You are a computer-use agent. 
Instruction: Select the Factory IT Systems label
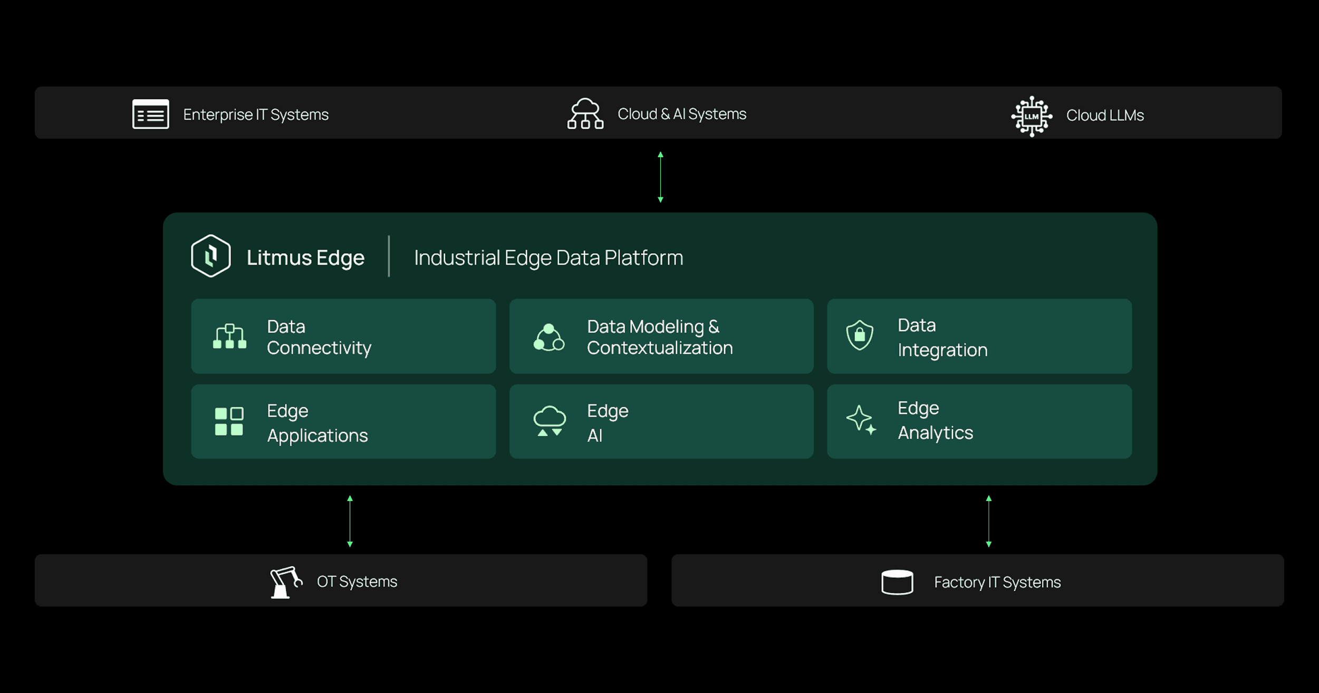pos(997,582)
